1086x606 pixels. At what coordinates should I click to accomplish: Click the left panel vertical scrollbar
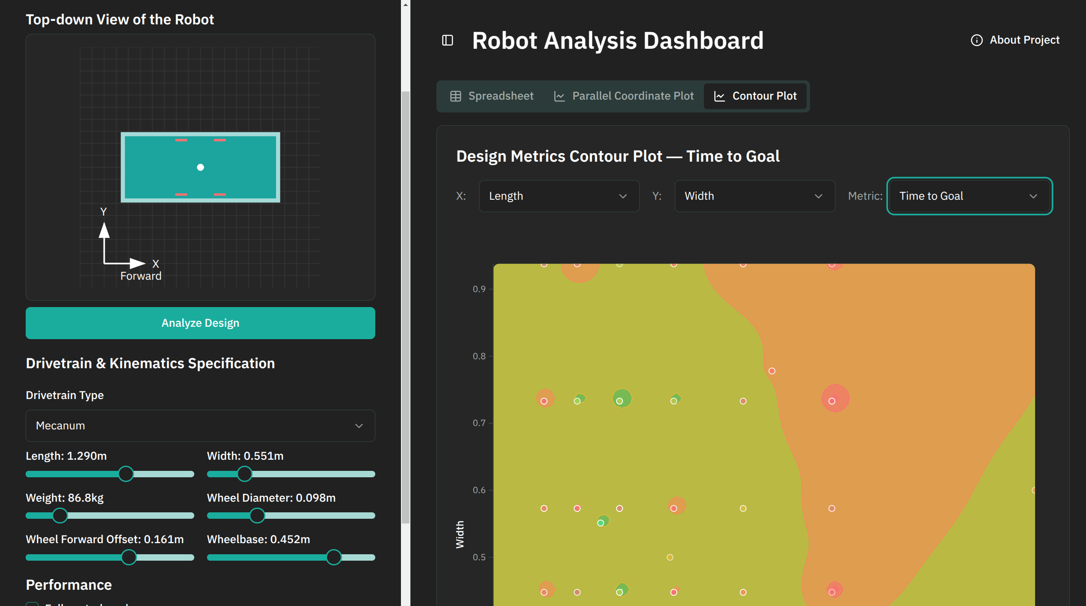pyautogui.click(x=406, y=307)
